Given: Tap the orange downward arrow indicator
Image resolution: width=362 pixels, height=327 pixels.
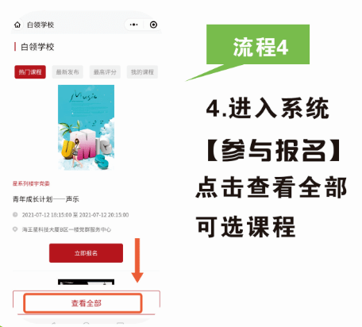Looking at the screenshot, I should click(137, 260).
